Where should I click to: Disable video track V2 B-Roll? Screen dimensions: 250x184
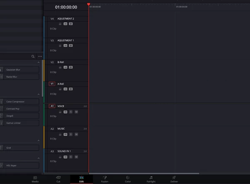(71, 67)
